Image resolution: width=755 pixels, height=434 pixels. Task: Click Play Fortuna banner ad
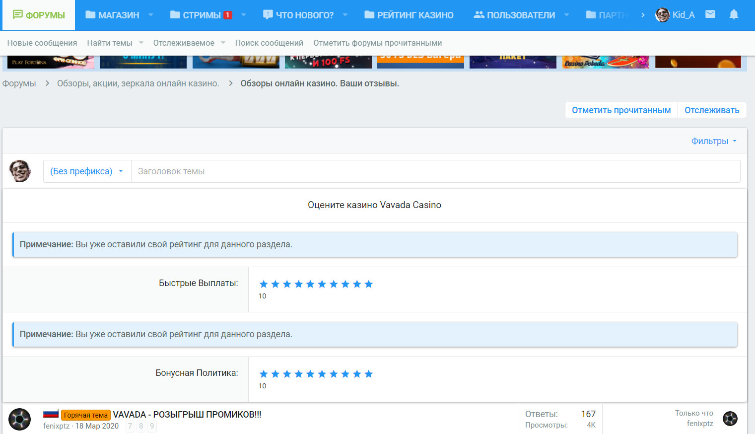point(51,62)
